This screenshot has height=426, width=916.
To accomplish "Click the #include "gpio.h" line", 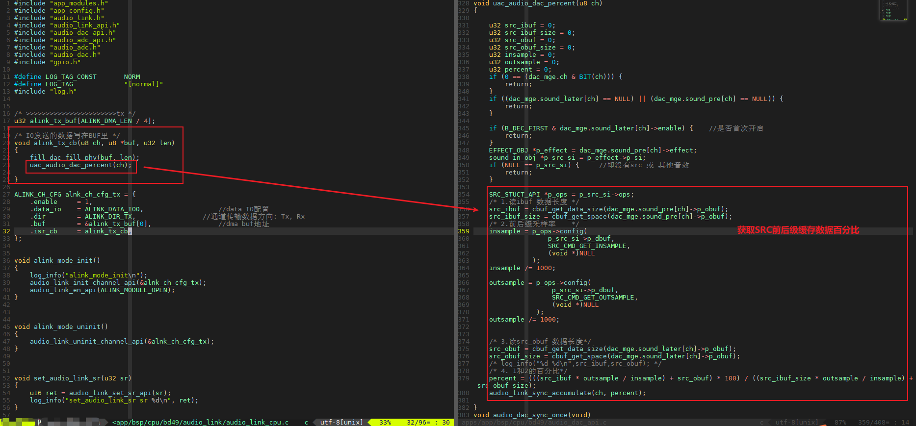I will (x=48, y=62).
